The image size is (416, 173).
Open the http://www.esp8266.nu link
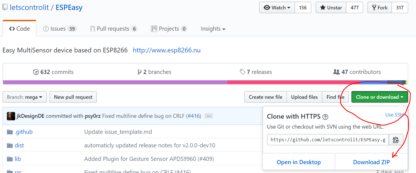coord(167,50)
